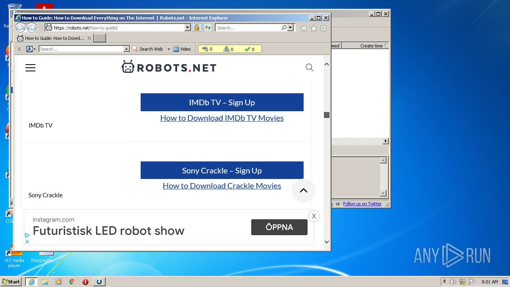The height and width of the screenshot is (287, 510).
Task: Open the site search magnifier icon
Action: click(310, 67)
